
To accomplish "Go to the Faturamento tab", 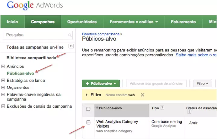I will point(183,22).
